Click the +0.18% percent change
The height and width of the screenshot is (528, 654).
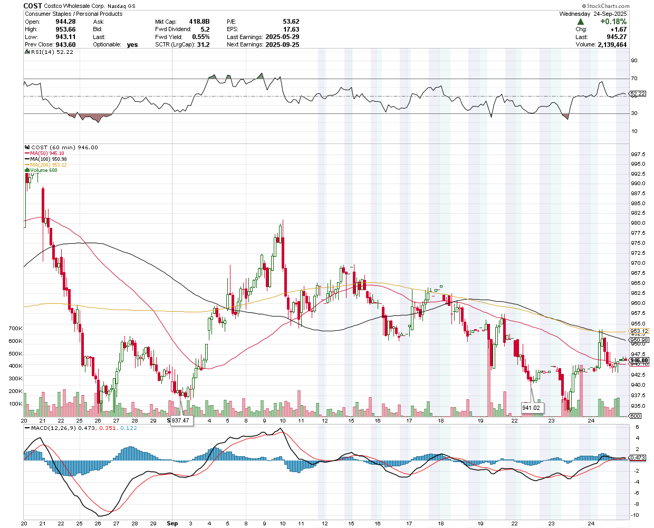coord(613,22)
